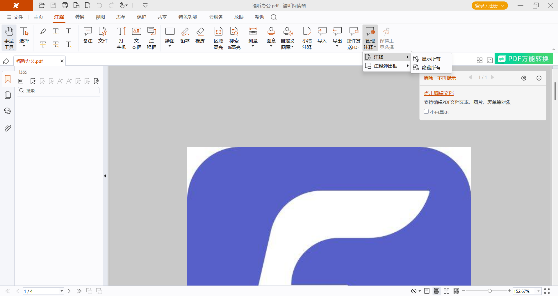Choose 隐藏所有 from the submenu

click(431, 68)
